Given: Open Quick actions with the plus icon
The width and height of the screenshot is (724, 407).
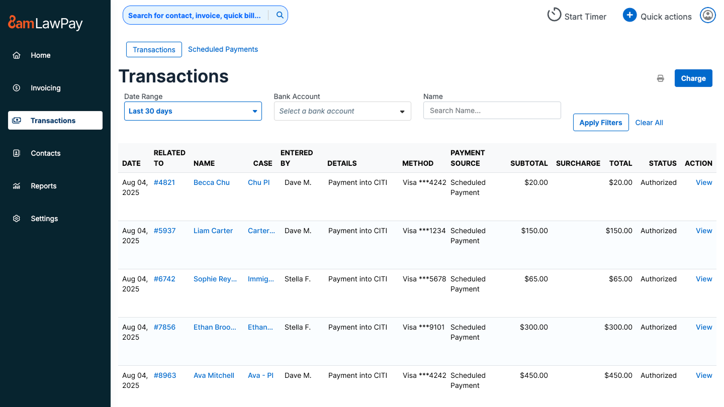Looking at the screenshot, I should click(x=629, y=15).
